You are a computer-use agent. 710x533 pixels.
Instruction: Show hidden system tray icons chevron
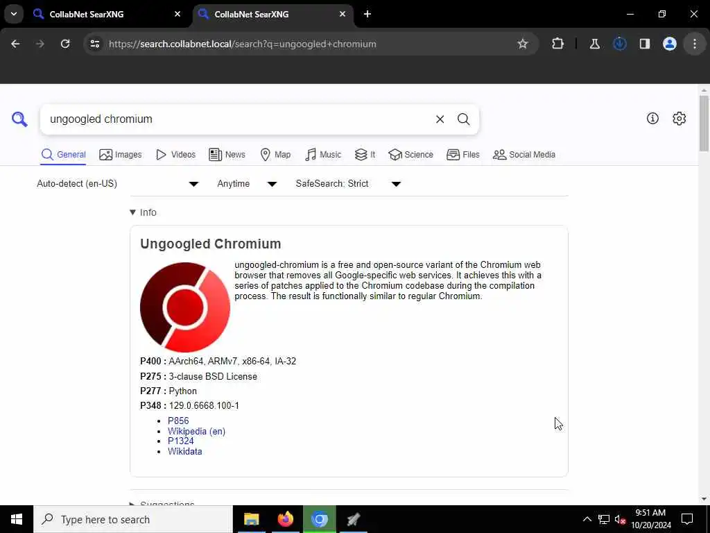click(587, 519)
